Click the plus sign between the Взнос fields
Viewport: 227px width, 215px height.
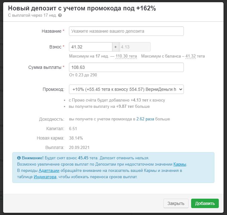[x=116, y=47]
